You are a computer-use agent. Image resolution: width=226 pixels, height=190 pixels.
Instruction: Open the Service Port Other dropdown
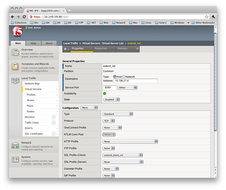pyautogui.click(x=127, y=88)
